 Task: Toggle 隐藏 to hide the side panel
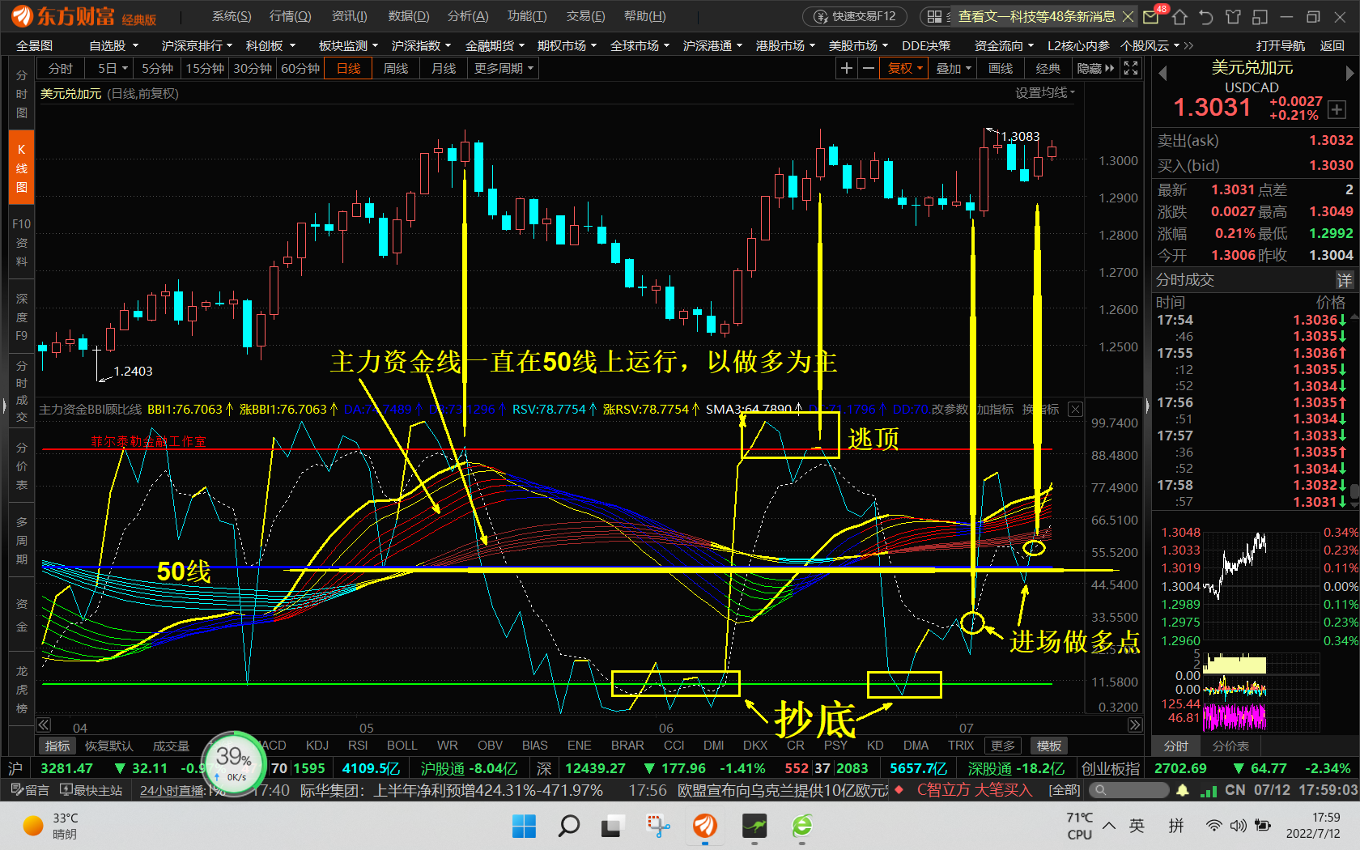click(1095, 69)
